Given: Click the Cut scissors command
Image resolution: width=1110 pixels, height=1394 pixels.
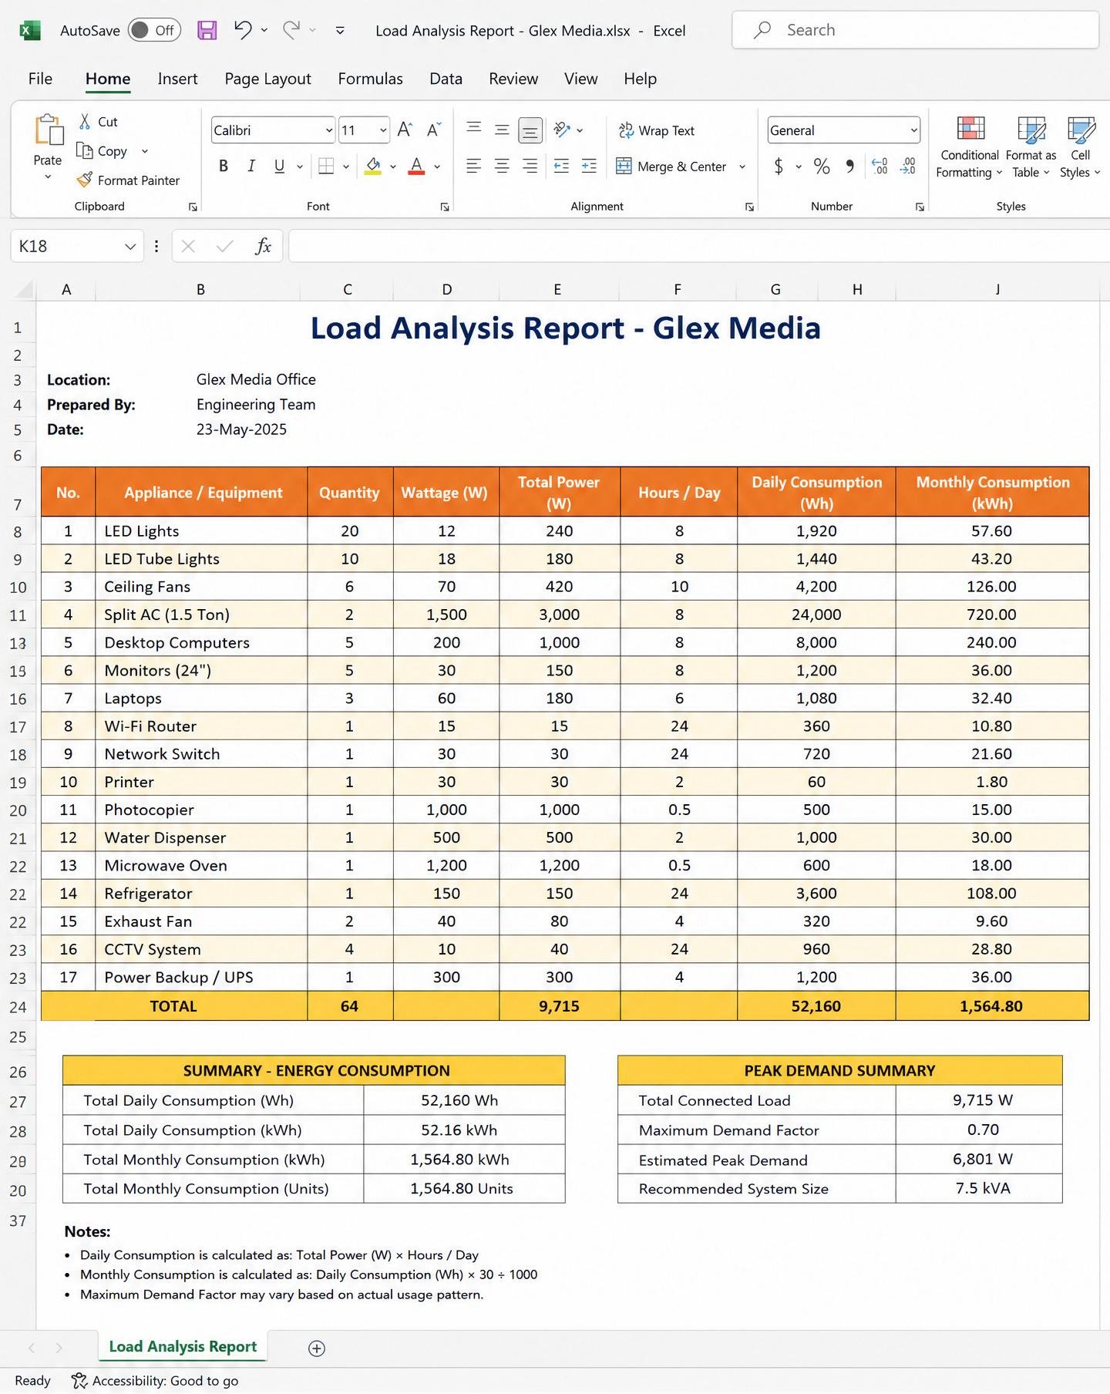Looking at the screenshot, I should (98, 122).
